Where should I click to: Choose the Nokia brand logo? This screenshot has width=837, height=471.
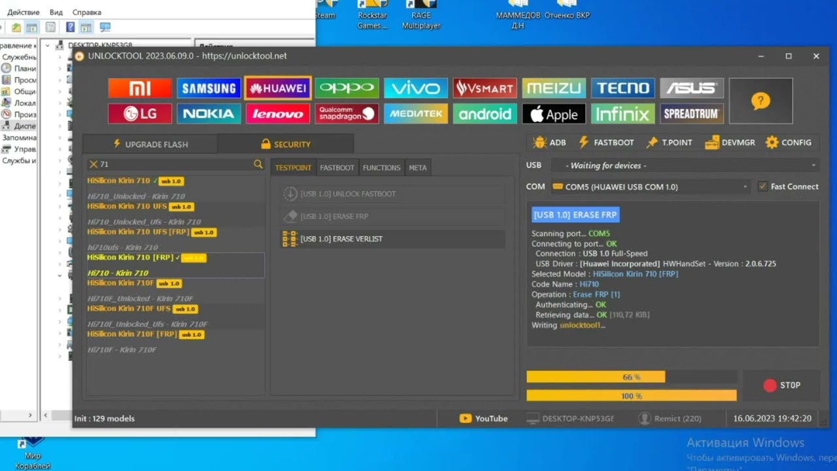tap(209, 114)
